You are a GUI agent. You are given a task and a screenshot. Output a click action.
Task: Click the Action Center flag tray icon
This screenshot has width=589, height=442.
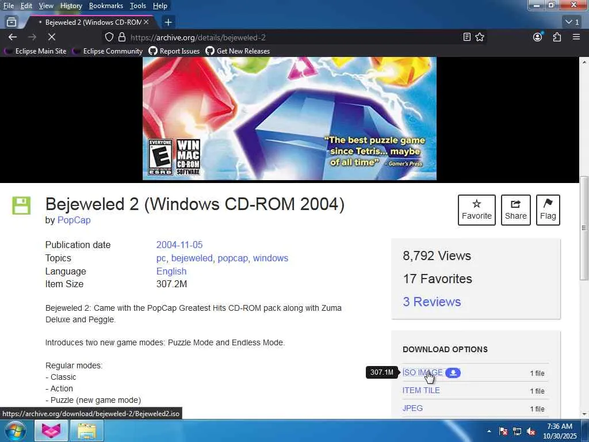point(503,431)
